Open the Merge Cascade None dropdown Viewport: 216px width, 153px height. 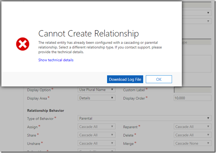(193, 143)
